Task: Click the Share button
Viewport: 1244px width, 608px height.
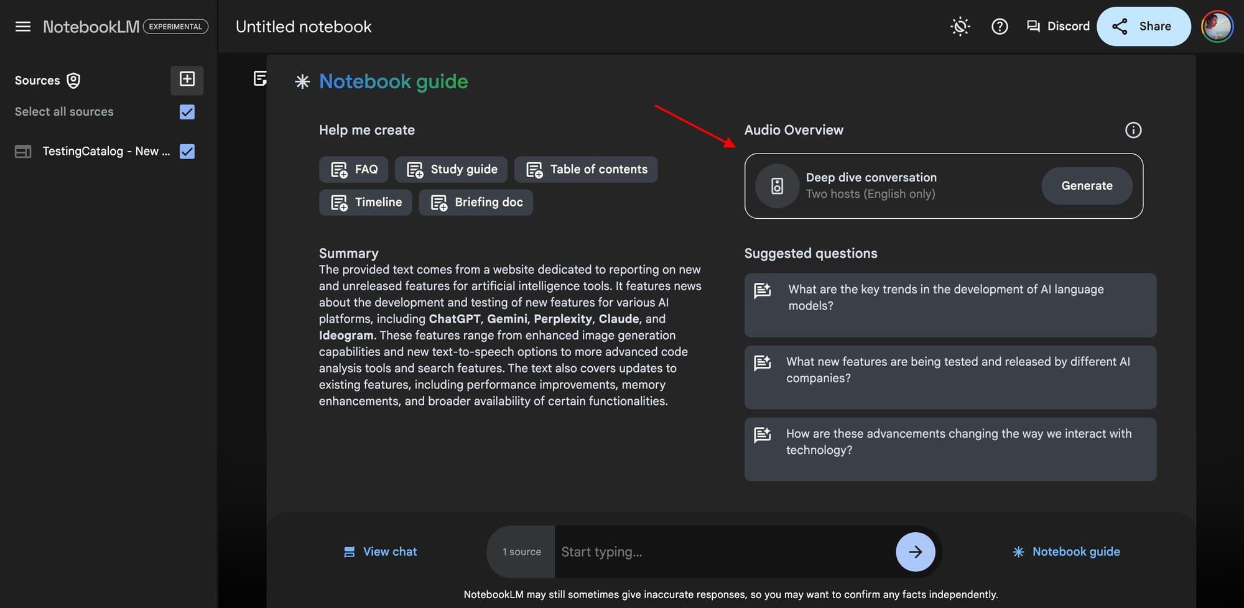Action: (1143, 26)
